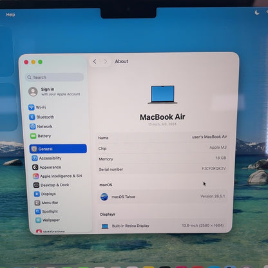Select Spotlight in sidebar

tap(46, 211)
